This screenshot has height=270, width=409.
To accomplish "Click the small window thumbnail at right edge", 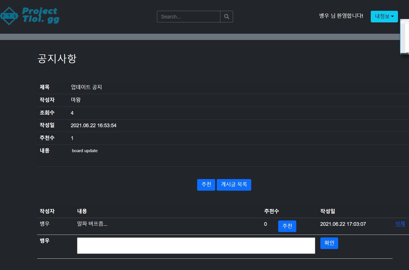I will pos(404,37).
